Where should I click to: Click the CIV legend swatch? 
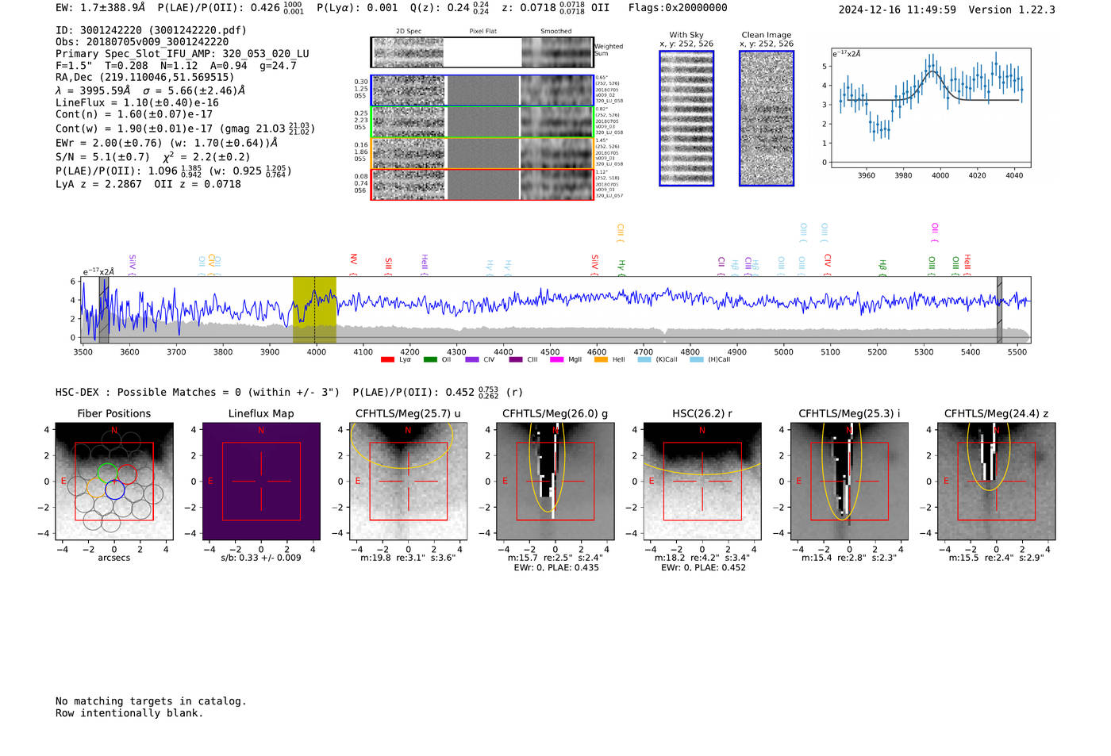[x=472, y=360]
